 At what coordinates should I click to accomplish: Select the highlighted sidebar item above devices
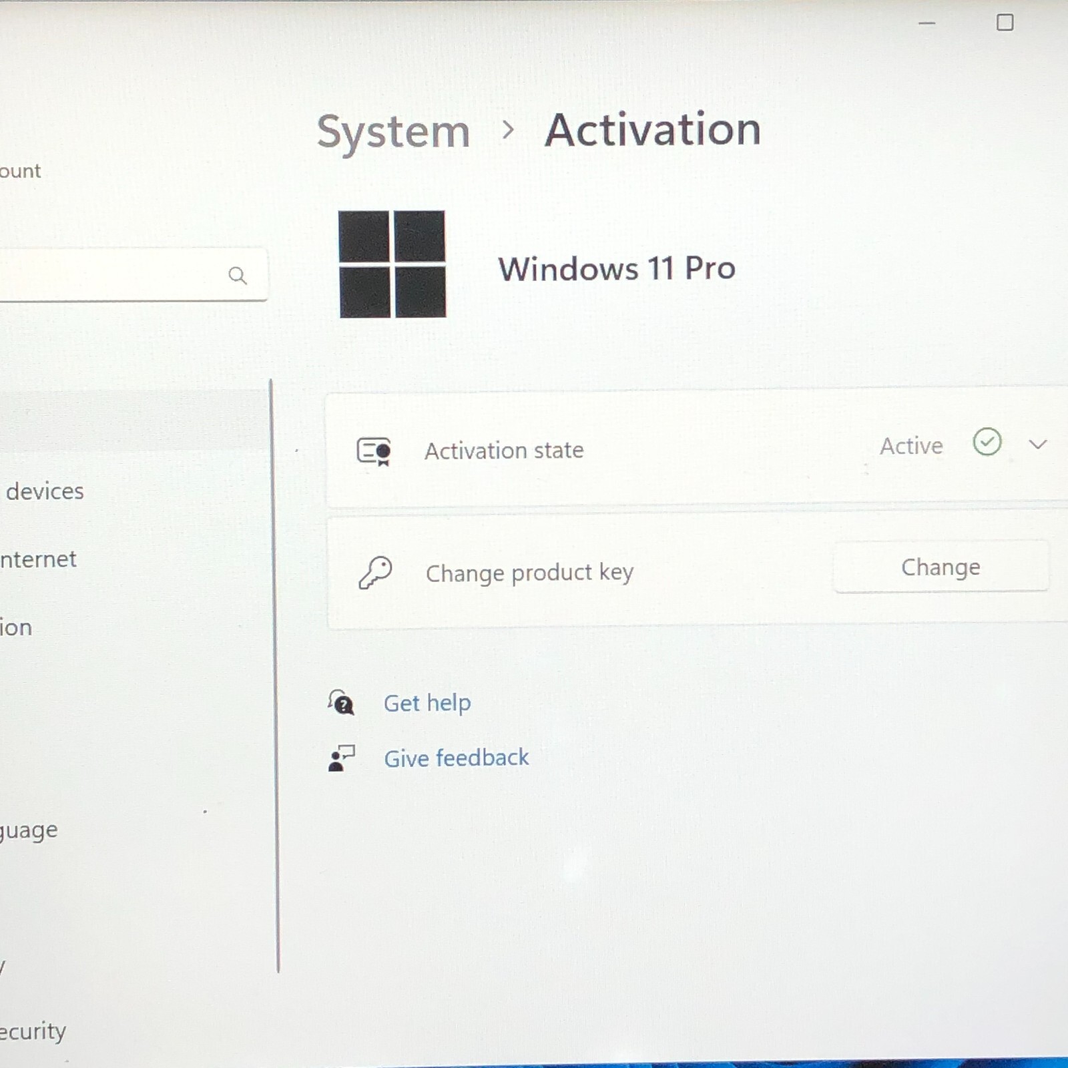(133, 422)
